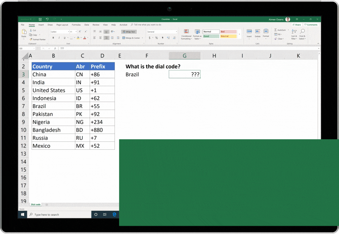
Task: Expand the Fill Color dropdown arrow
Action: click(80, 37)
